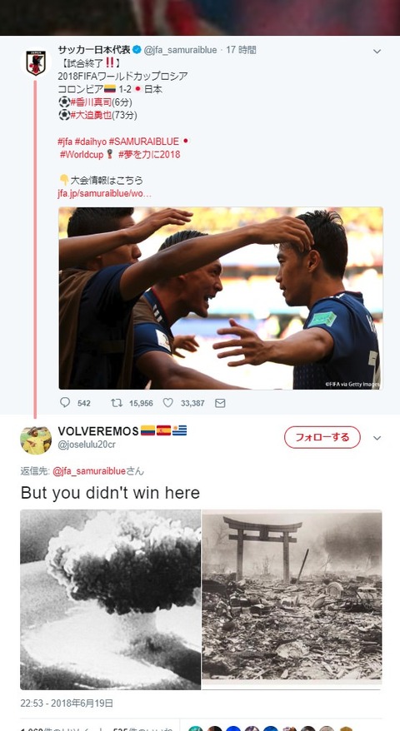Open the players celebrating photo

pos(221,298)
